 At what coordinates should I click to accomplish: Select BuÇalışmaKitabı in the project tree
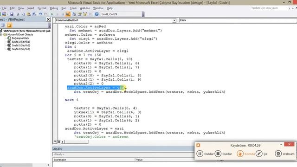pos(20,38)
